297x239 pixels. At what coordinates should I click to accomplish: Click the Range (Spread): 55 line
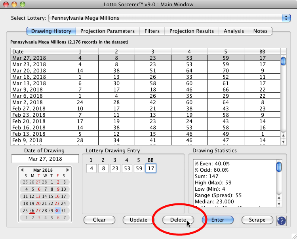pyautogui.click(x=218, y=195)
